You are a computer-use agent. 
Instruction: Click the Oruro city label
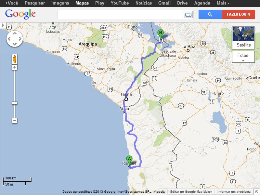(x=219, y=93)
